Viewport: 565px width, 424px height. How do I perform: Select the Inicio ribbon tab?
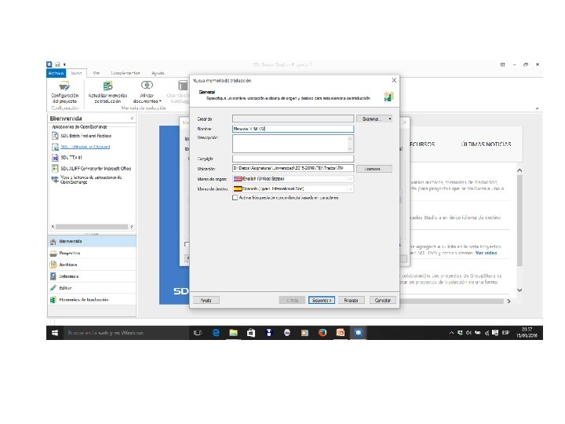coord(76,73)
